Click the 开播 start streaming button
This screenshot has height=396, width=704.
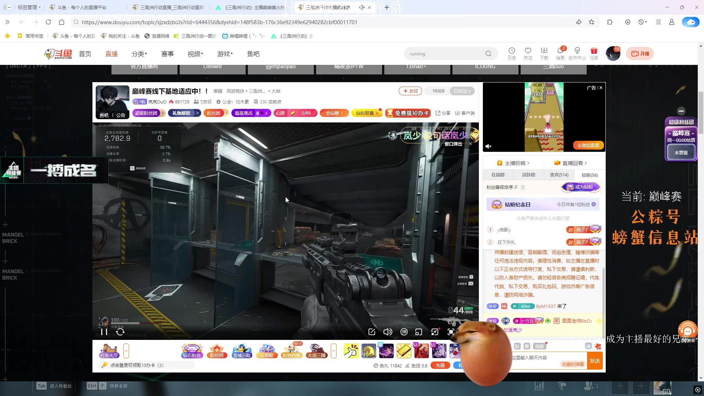640,54
